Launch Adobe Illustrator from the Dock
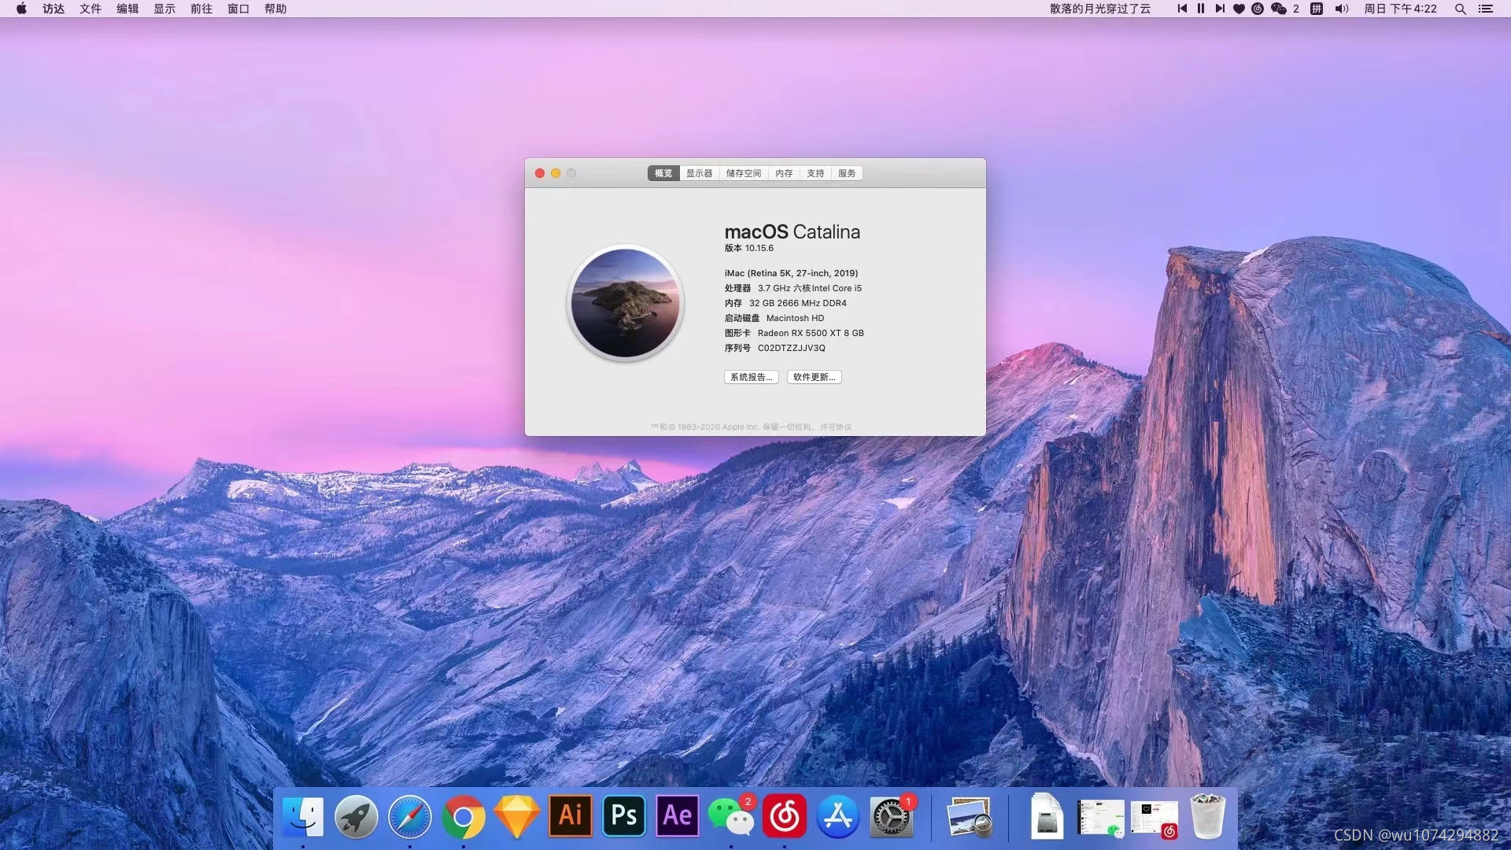Viewport: 1511px width, 850px height. point(571,816)
